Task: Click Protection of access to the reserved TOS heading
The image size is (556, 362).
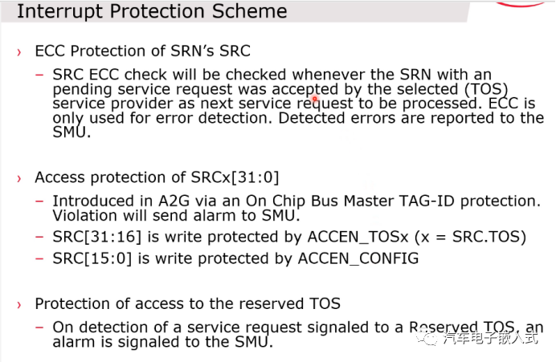Action: (x=187, y=304)
